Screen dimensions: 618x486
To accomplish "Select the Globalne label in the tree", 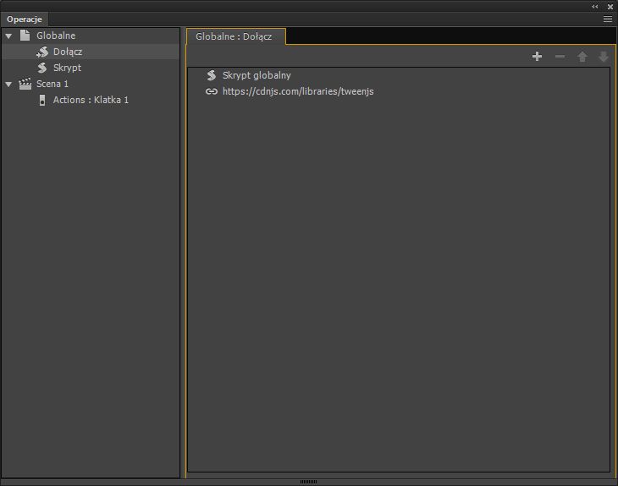I will coord(56,35).
